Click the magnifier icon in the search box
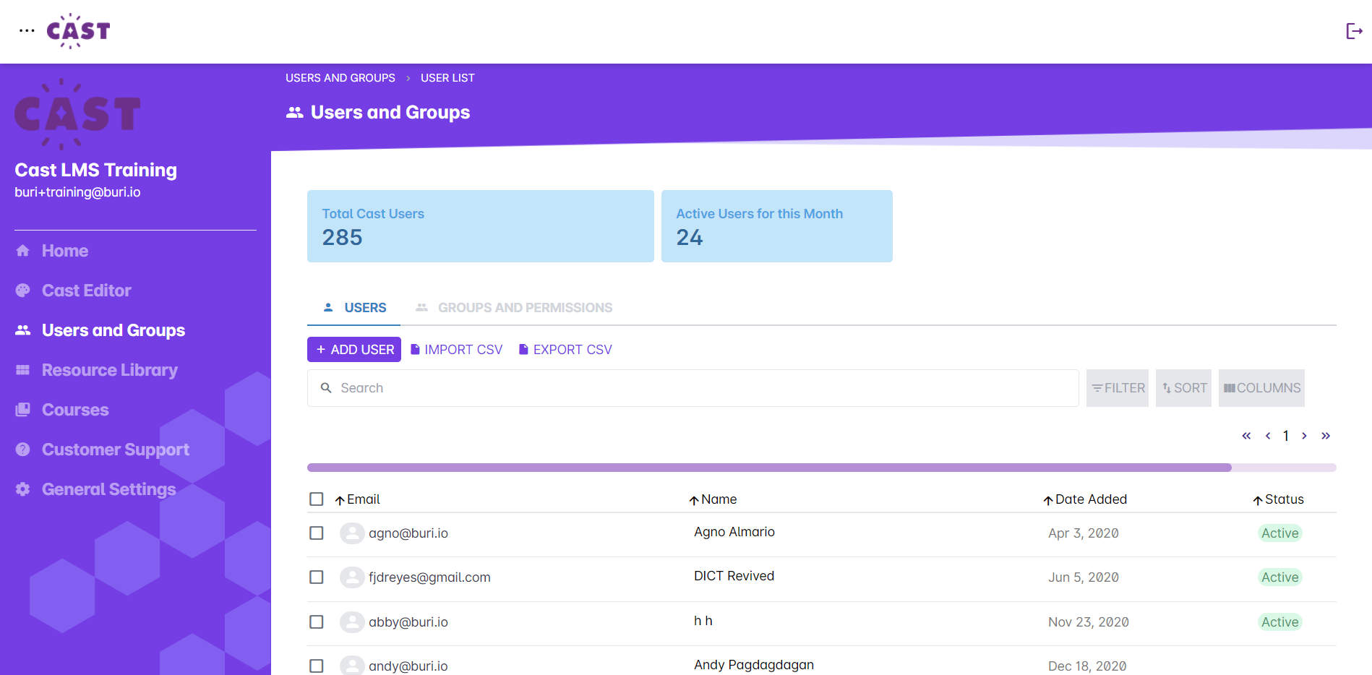 point(326,388)
